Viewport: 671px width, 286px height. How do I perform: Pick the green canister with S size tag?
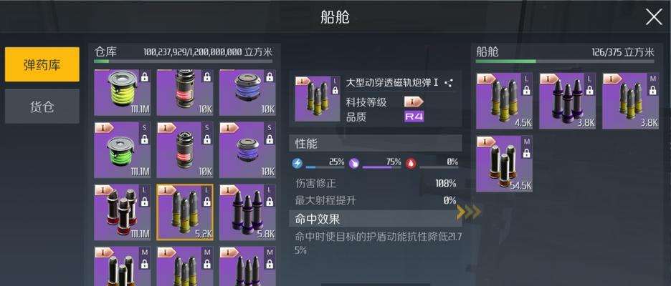tap(123, 150)
